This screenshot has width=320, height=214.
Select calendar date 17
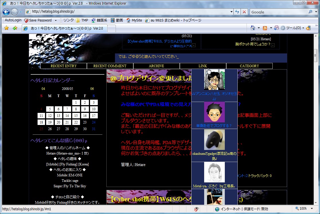94,116
